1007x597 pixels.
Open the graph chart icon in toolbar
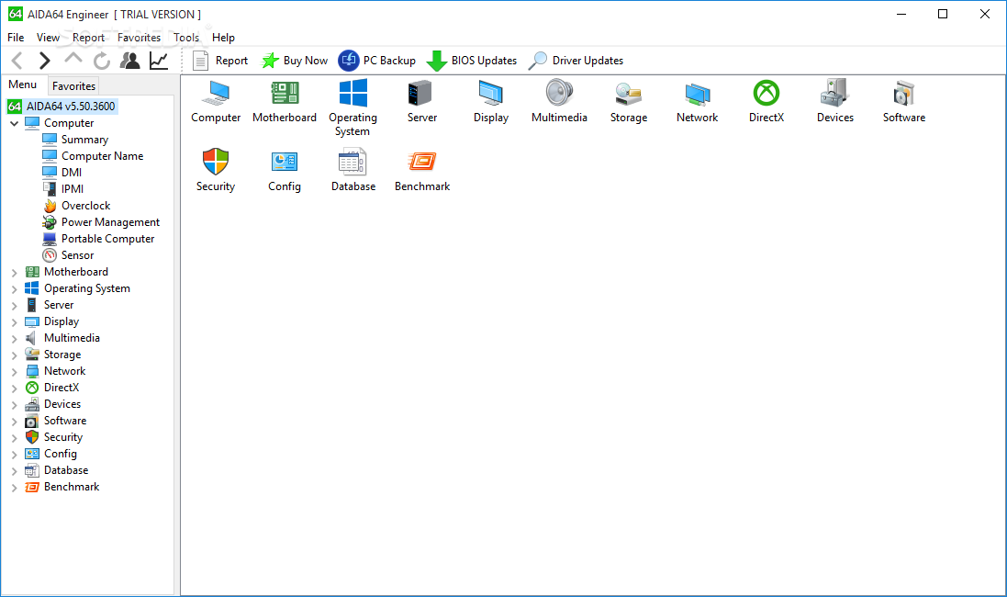[x=159, y=61]
